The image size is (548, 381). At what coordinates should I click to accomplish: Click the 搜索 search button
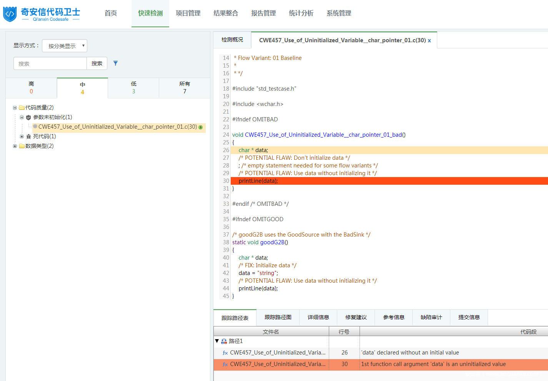point(97,63)
